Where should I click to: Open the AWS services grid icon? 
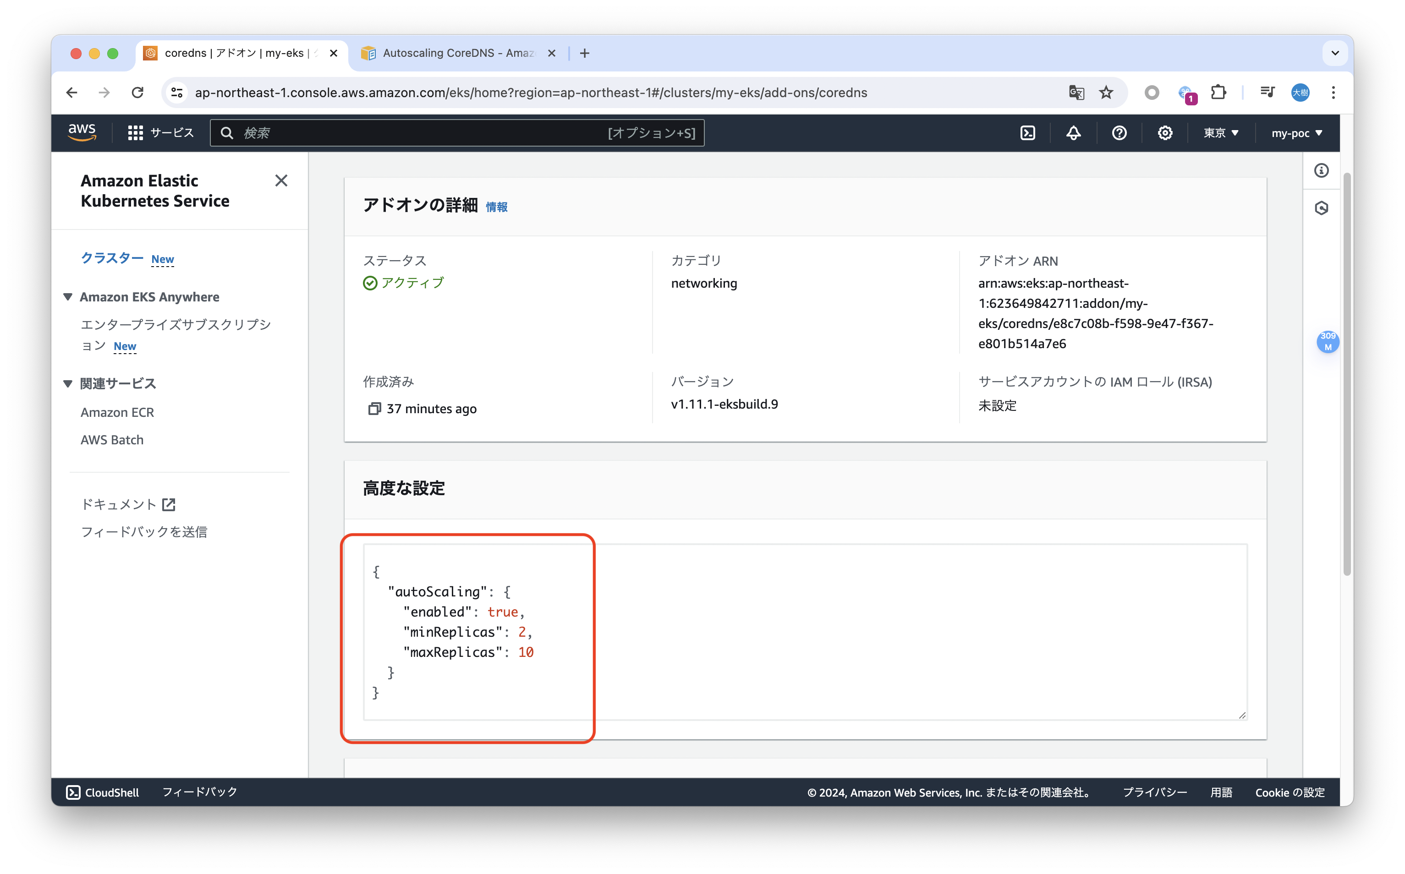(x=135, y=132)
